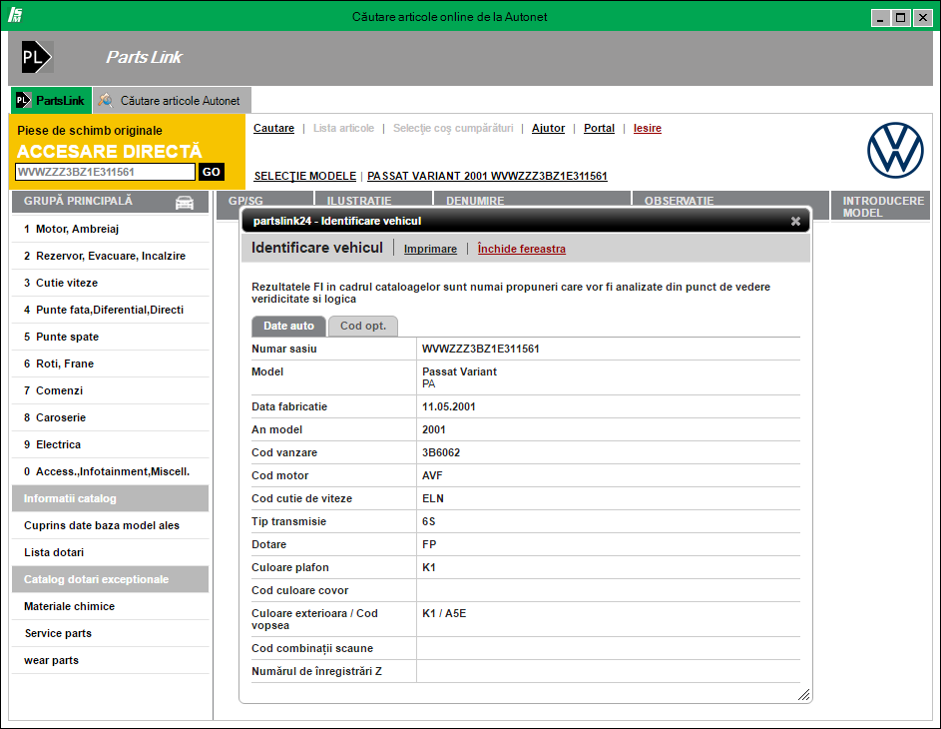The width and height of the screenshot is (941, 729).
Task: Click the search icon on Căutare articole tab
Action: coord(106,100)
